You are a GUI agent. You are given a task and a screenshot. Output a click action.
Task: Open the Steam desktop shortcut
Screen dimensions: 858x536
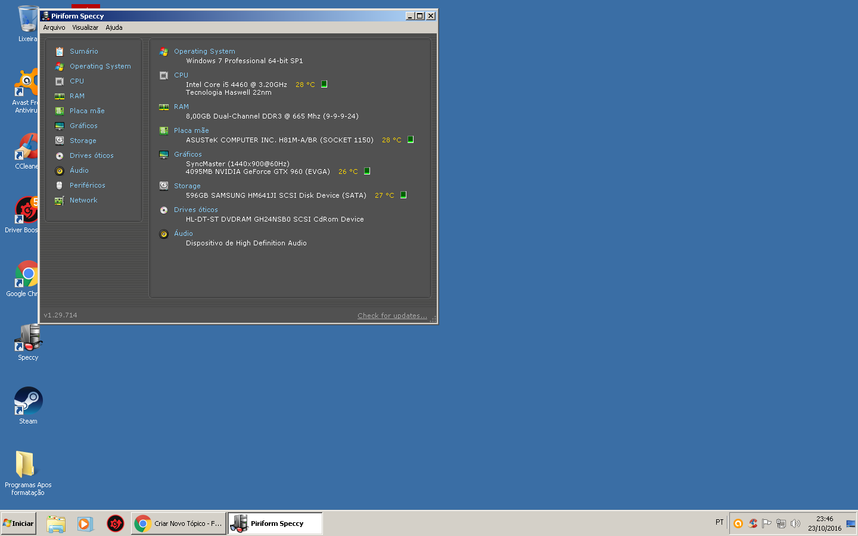[x=28, y=406]
